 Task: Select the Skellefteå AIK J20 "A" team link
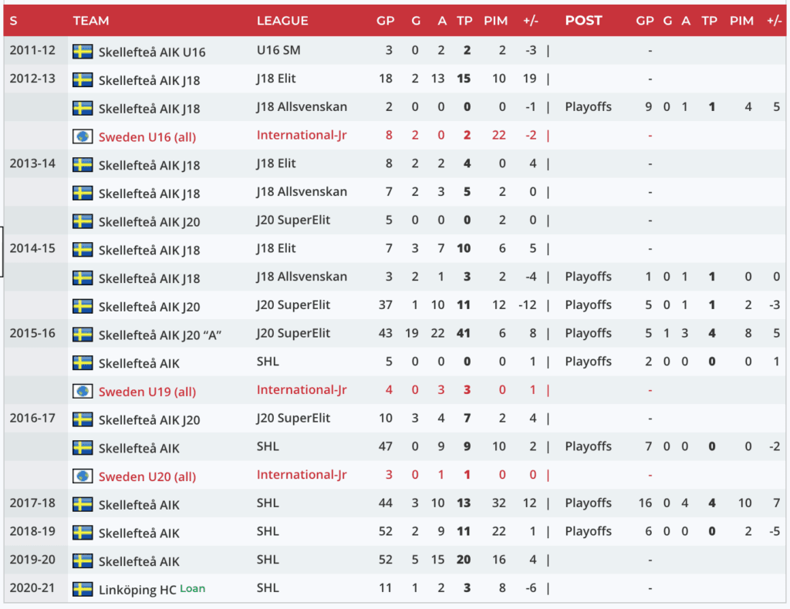[161, 335]
